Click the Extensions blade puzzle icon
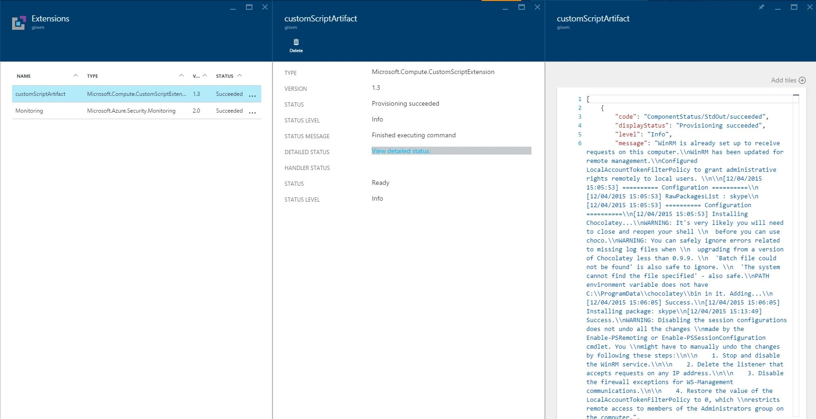 point(19,22)
